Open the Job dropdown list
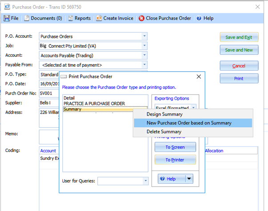Screen dimensions: 268x211 [144, 46]
